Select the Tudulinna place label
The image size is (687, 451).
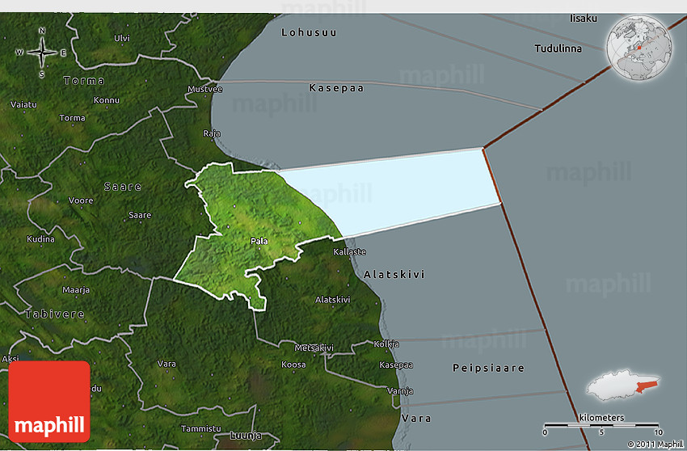pyautogui.click(x=558, y=48)
